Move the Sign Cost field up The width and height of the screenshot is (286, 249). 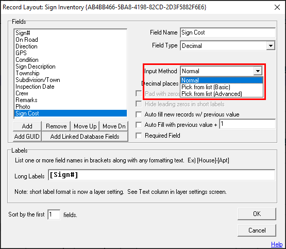point(85,126)
